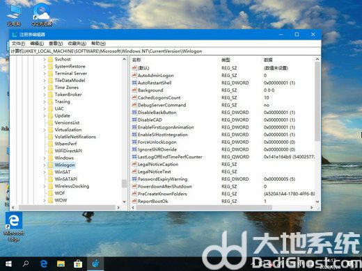This screenshot has height=271, width=362.
Task: Open File Explorer from the taskbar
Action: pos(61,264)
